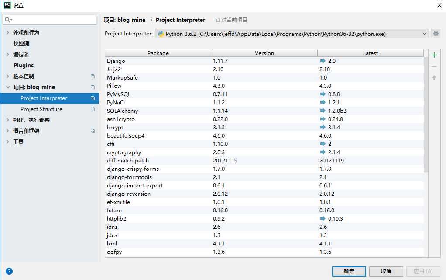Select the django-crispy-forms package row
The image size is (446, 280).
[x=264, y=169]
